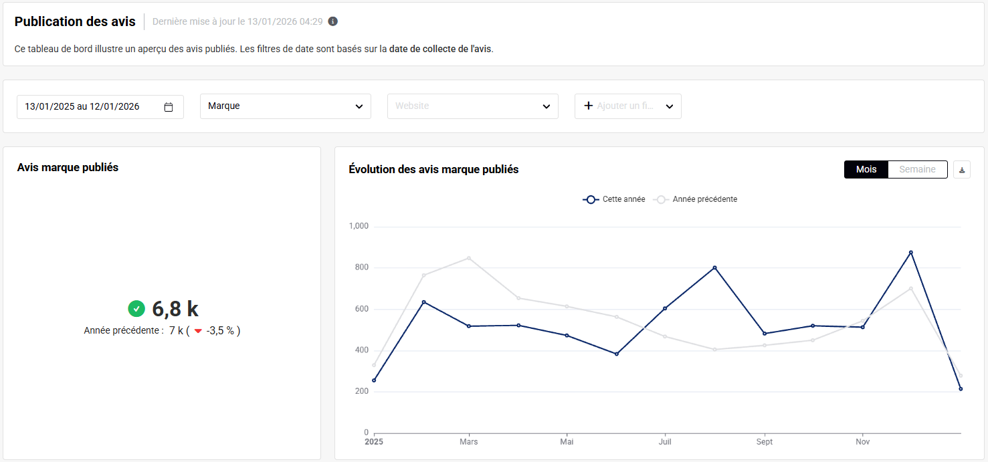Click the green checkmark status icon
This screenshot has height=462, width=988.
point(136,309)
